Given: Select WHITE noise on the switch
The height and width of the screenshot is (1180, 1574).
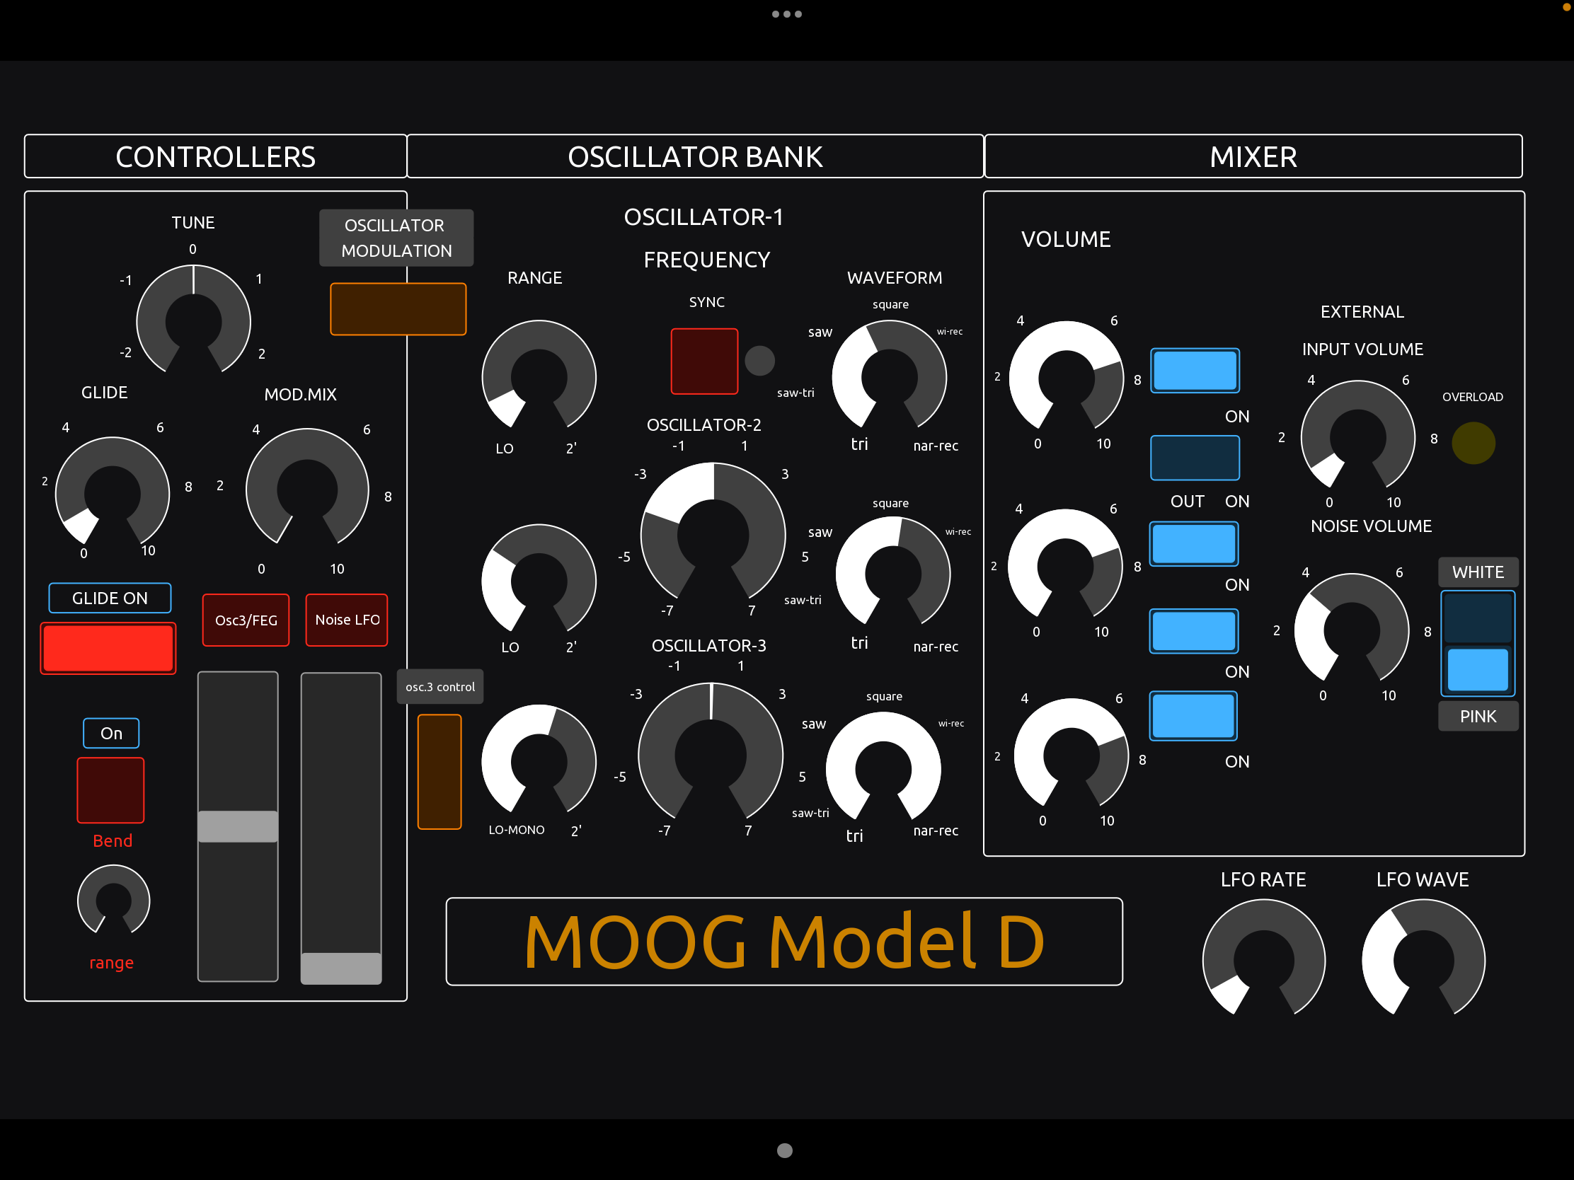Looking at the screenshot, I should coord(1477,618).
